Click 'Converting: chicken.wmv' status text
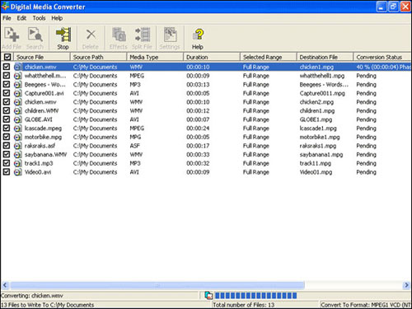Image resolution: width=412 pixels, height=309 pixels. click(x=32, y=296)
